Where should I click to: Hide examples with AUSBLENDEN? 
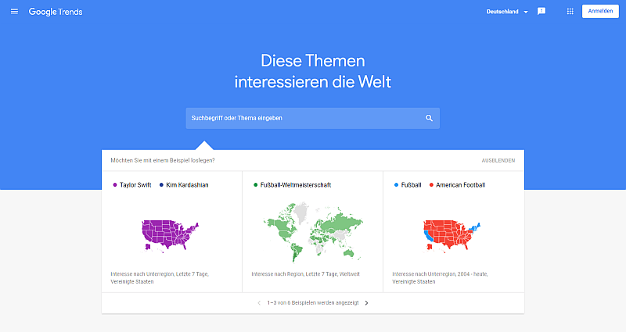point(498,161)
